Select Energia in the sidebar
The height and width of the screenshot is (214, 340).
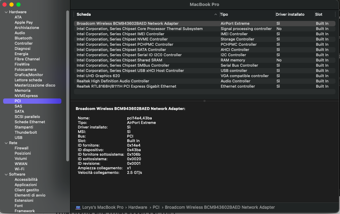(x=21, y=54)
